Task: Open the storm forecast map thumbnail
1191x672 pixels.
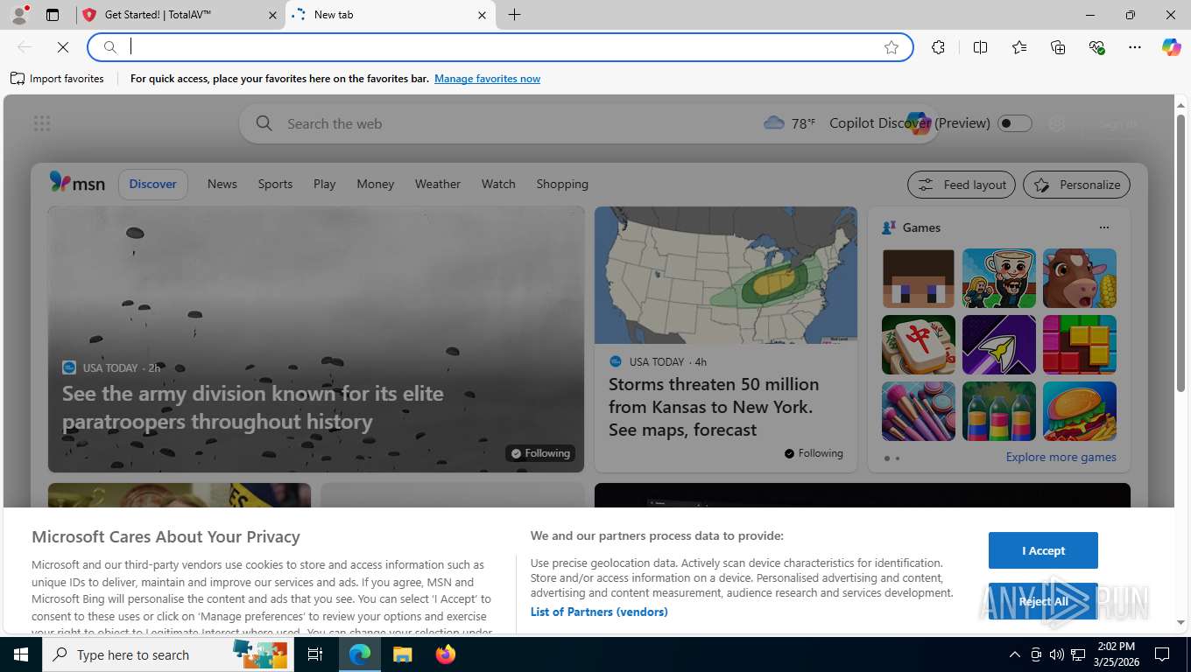Action: pyautogui.click(x=726, y=275)
